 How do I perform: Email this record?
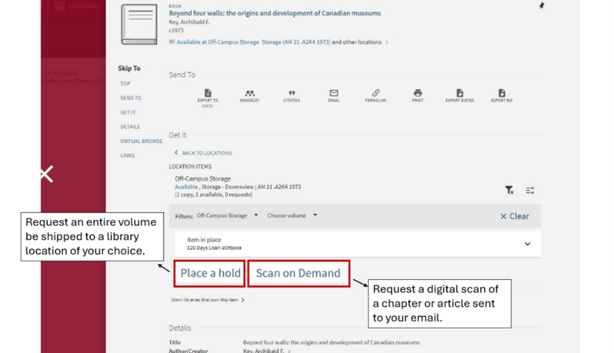[334, 96]
